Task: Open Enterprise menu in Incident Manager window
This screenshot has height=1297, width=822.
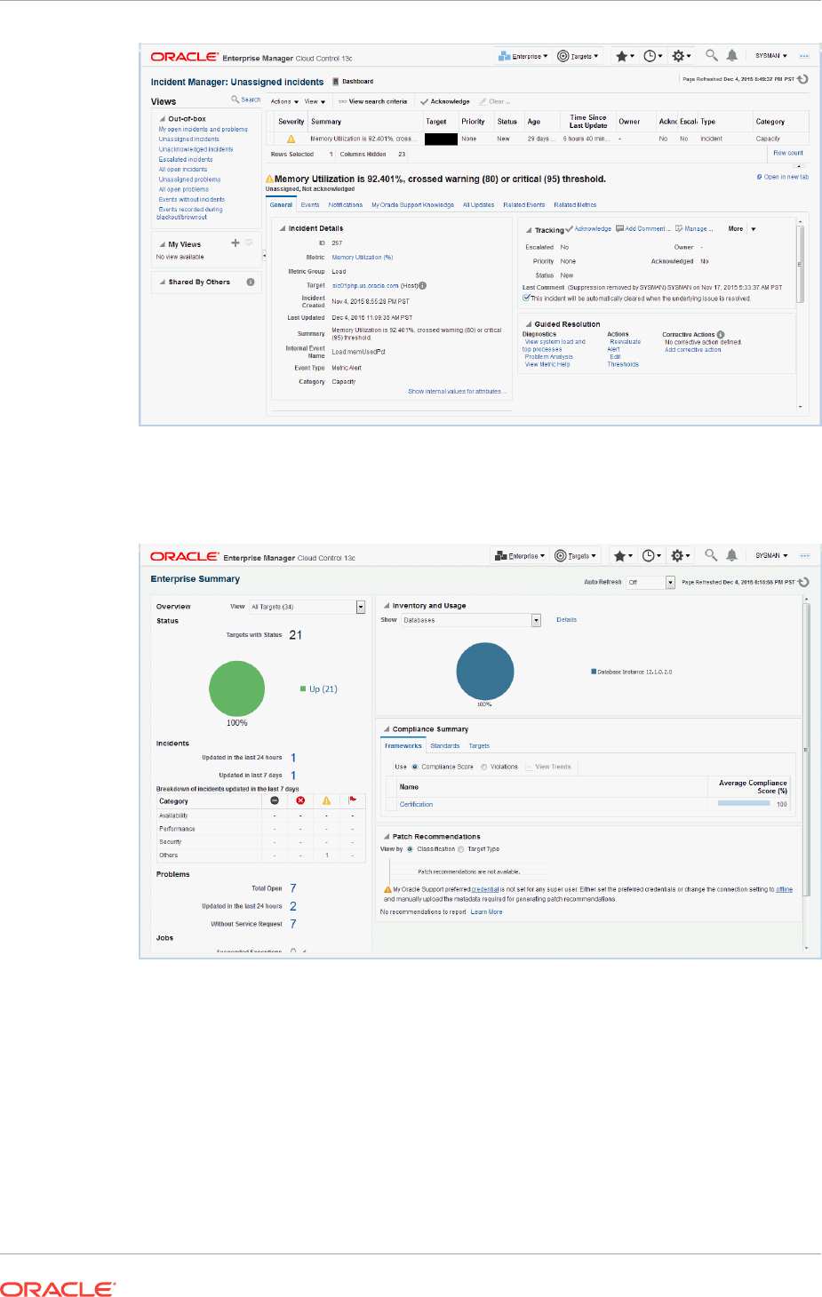Action: 523,56
